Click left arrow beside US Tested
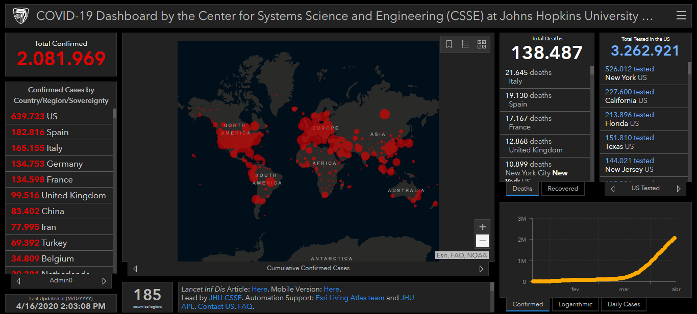The width and height of the screenshot is (697, 314). coord(613,189)
